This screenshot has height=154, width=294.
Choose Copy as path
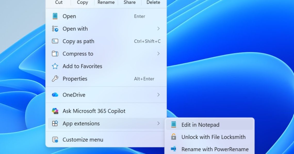coord(106,41)
